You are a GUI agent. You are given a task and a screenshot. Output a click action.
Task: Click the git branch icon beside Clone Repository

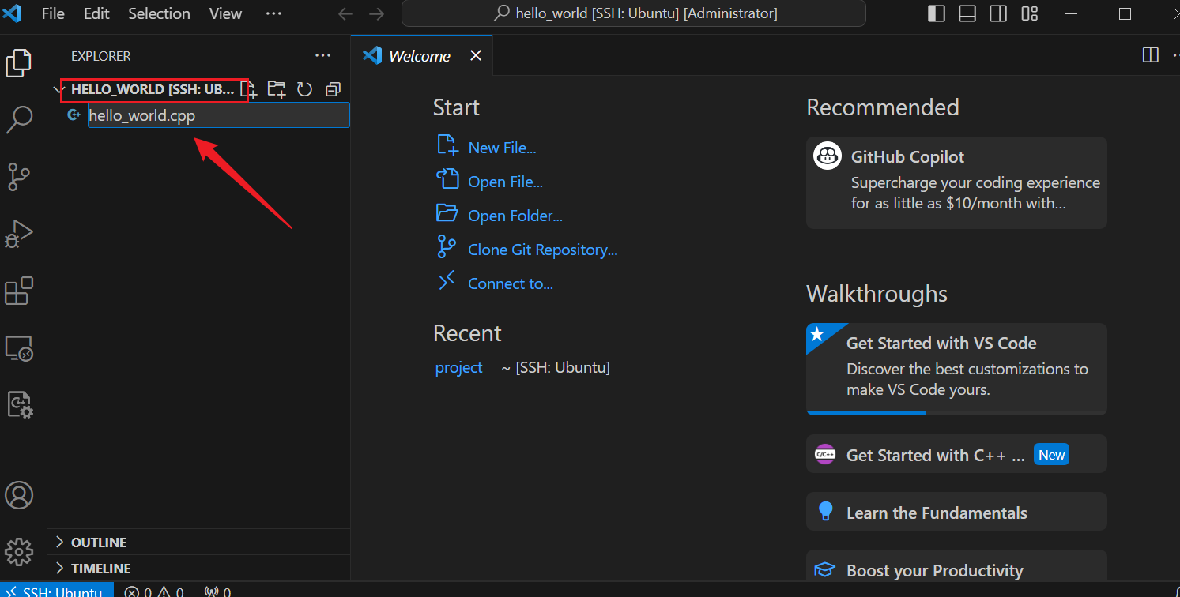click(x=447, y=247)
